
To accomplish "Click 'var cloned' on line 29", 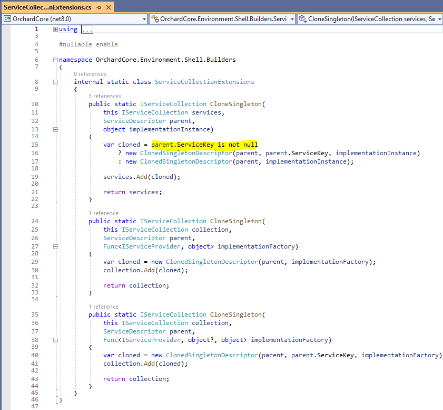I will [122, 262].
